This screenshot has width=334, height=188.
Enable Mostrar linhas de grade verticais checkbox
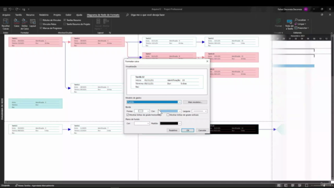(x=168, y=115)
